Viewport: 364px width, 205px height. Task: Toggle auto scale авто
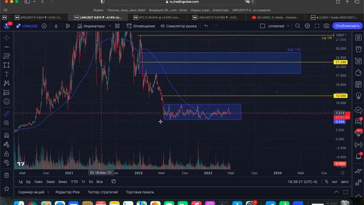coord(345,182)
